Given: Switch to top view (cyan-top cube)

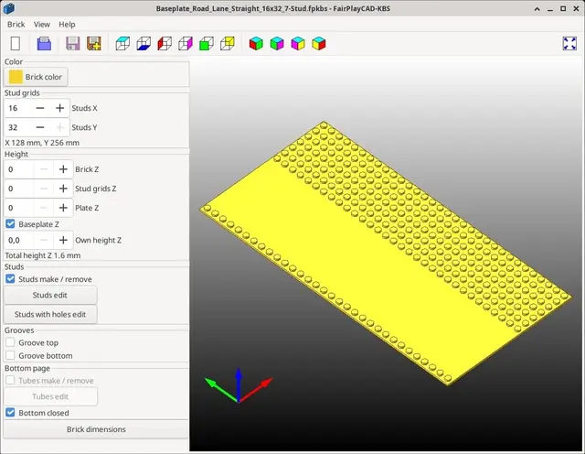Looking at the screenshot, I should pos(122,43).
